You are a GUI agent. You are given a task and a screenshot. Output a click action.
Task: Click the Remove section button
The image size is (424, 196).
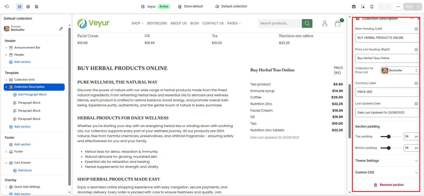389,185
